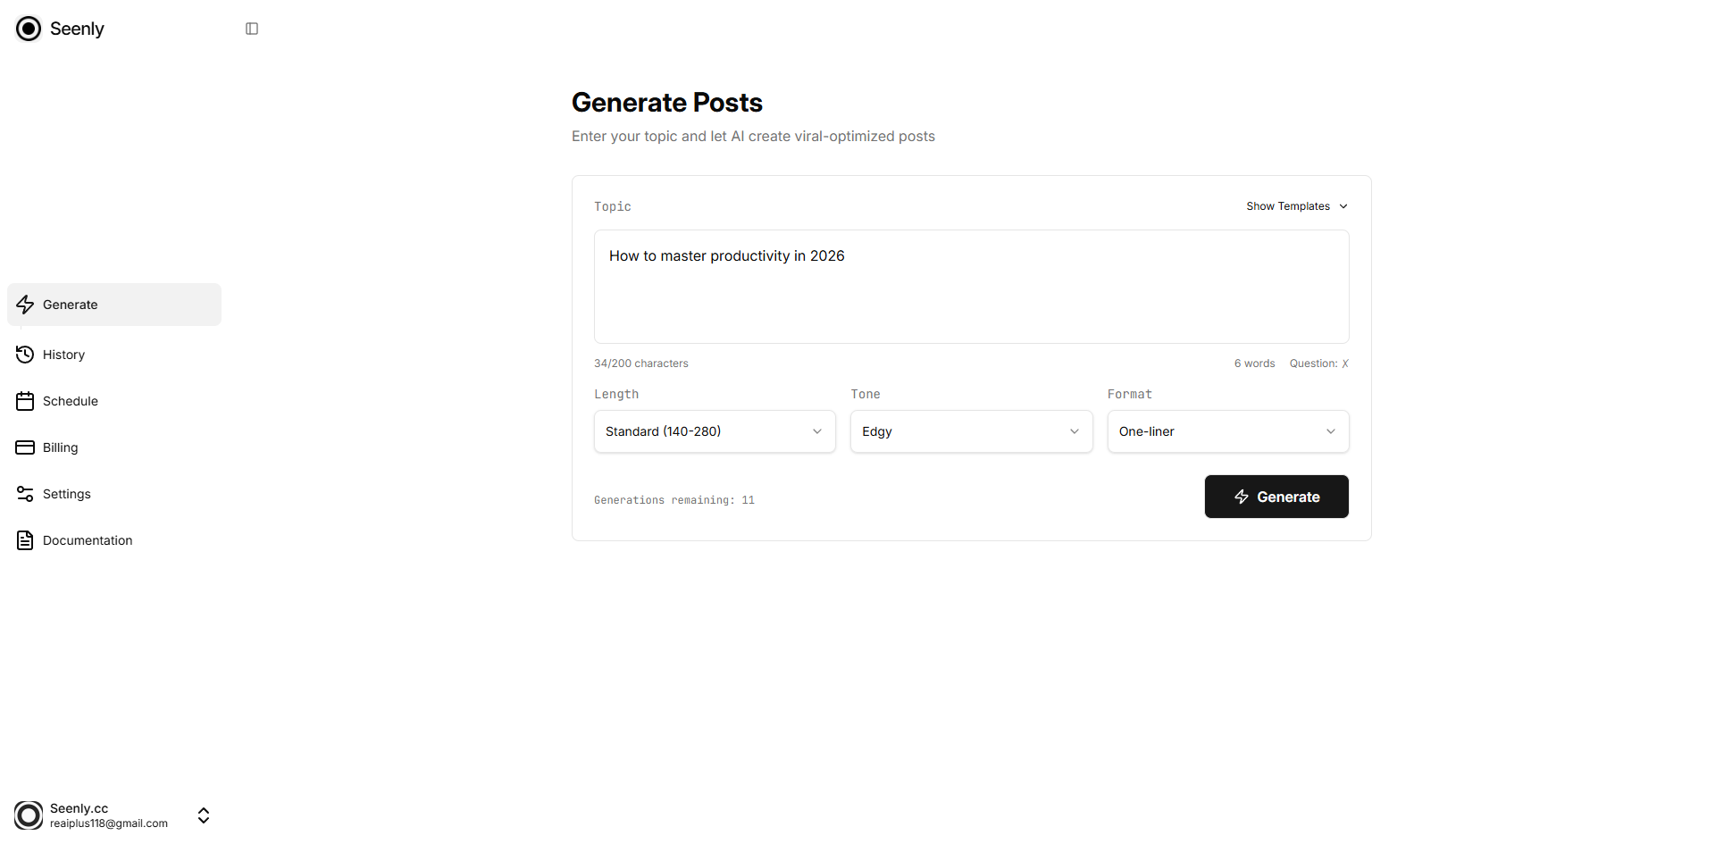Select the Generate lightning icon in sidebar
This screenshot has width=1715, height=844.
[24, 305]
